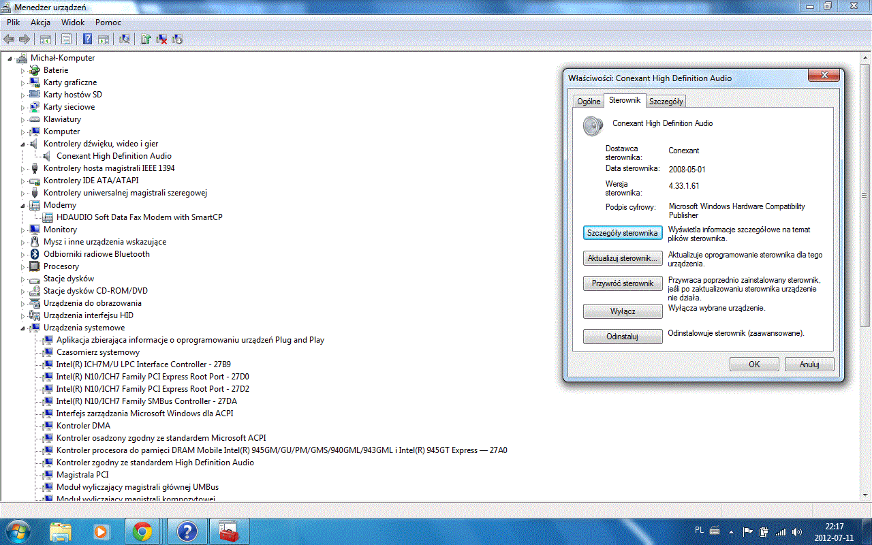Expand Urządzenia do obrazowania node
The image size is (872, 545).
pyautogui.click(x=22, y=303)
